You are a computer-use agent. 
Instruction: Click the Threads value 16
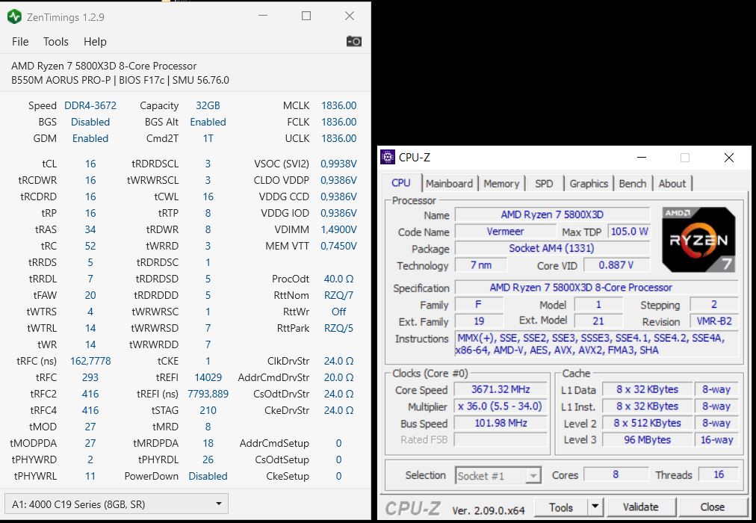coord(719,474)
